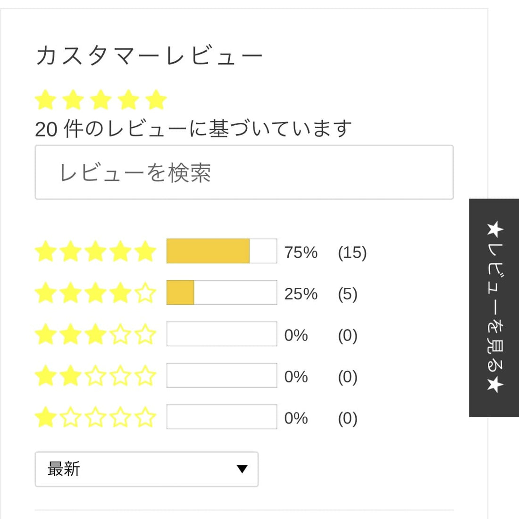Click the empty one-star progress bar
Screen dimensions: 519x519
[x=222, y=417]
